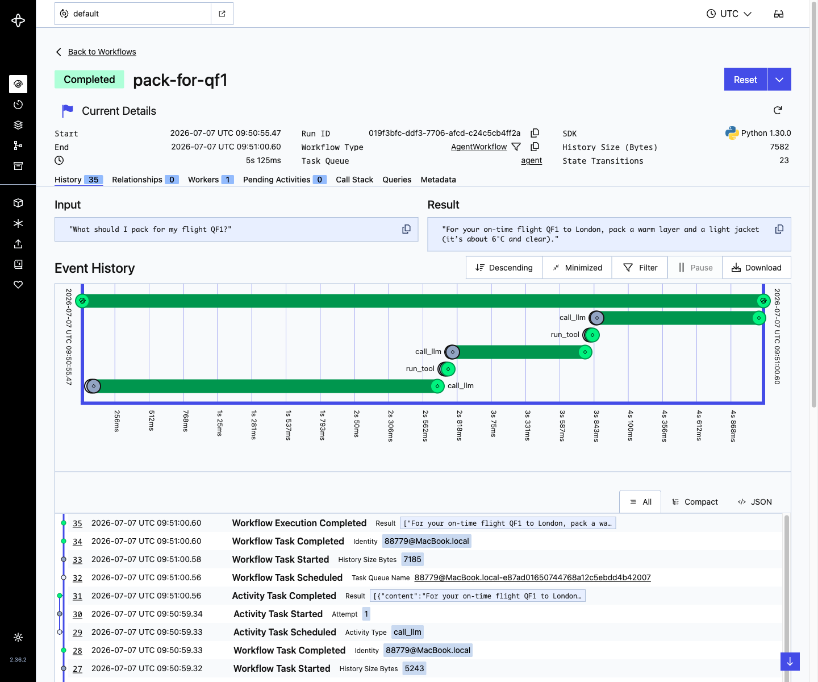Switch to the Queries tab
The height and width of the screenshot is (682, 818).
(397, 180)
